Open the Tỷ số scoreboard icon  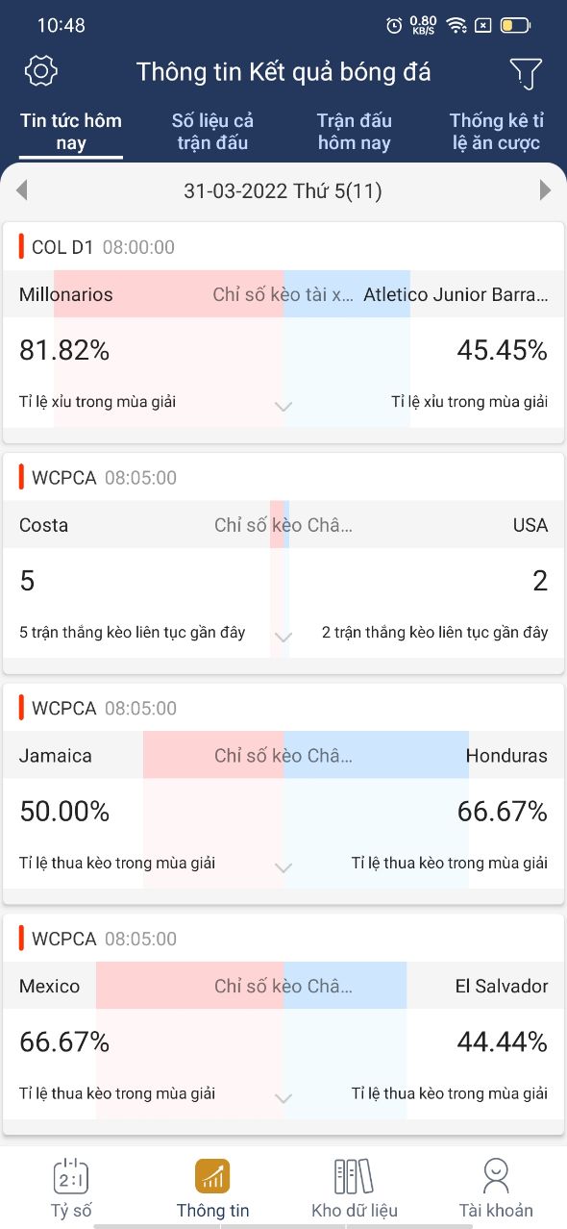point(71,1175)
